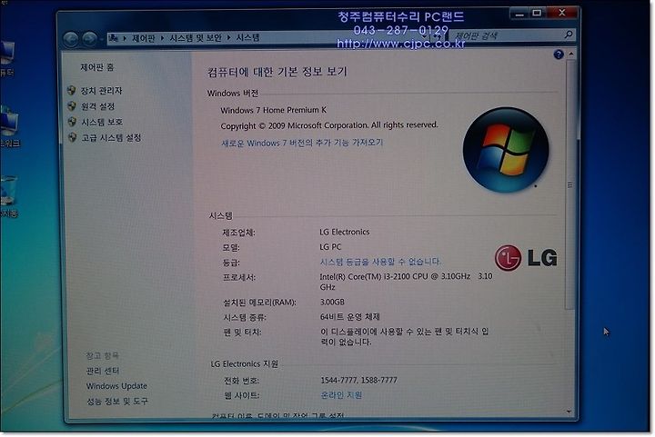Click the LG logo image

point(526,257)
